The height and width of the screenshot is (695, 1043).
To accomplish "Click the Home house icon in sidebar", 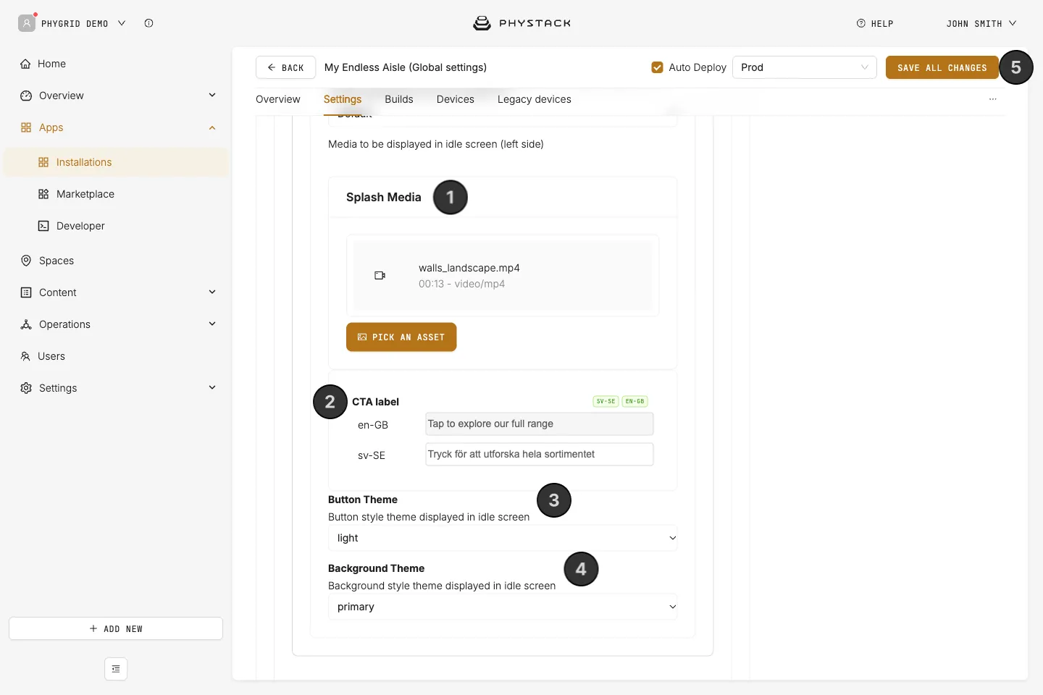I will coord(25,64).
